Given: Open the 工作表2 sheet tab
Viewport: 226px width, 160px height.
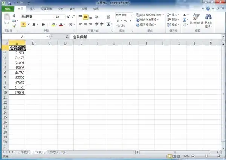Looking at the screenshot, I should [37, 152].
